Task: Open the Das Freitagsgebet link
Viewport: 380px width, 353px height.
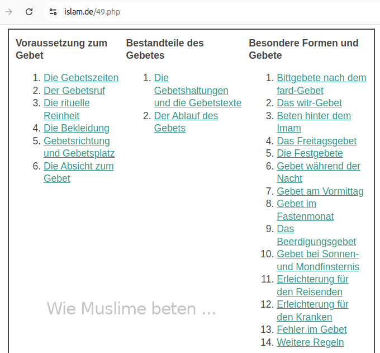Action: tap(316, 141)
